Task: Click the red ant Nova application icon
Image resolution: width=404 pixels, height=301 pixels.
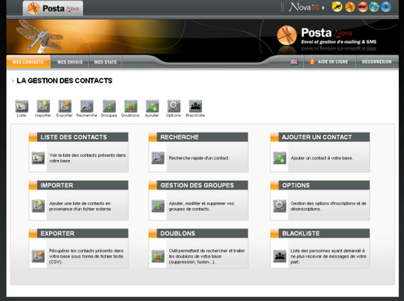Action: point(363,7)
